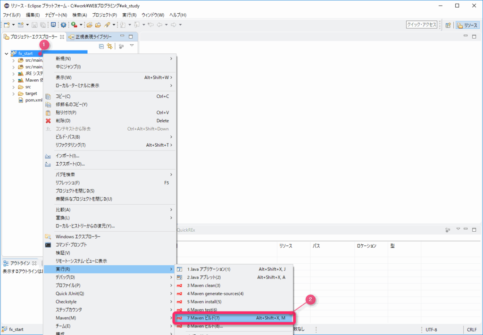Open the Project (プロジェクト) menu
The height and width of the screenshot is (335, 483).
[104, 15]
